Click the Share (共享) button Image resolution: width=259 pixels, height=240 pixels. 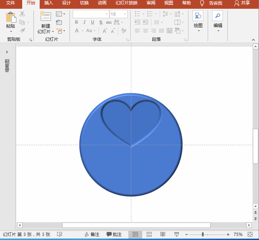pyautogui.click(x=242, y=3)
